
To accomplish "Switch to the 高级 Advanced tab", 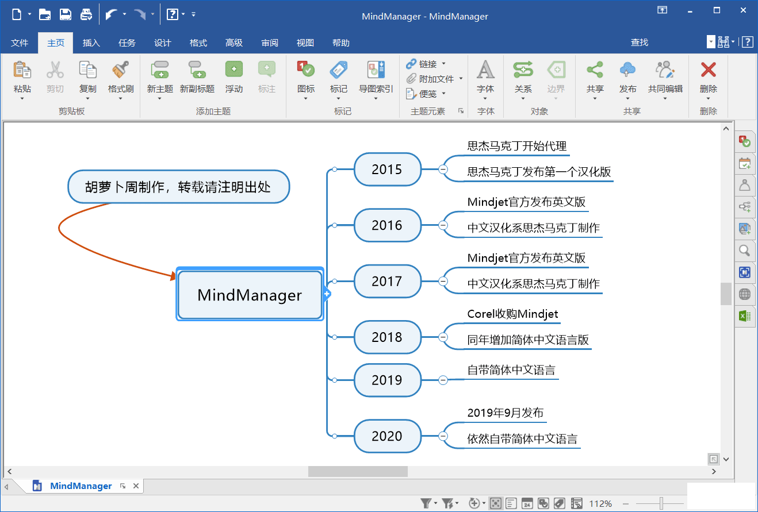I will click(x=234, y=43).
